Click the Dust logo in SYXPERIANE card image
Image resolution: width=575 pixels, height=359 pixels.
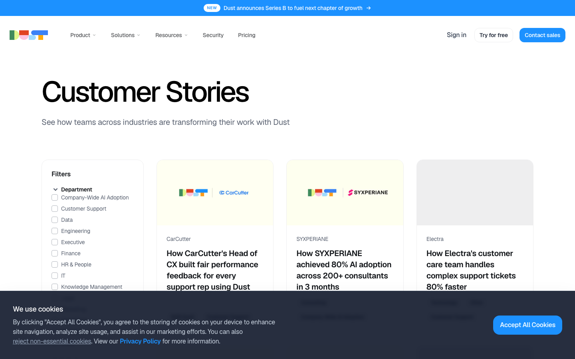coord(322,193)
